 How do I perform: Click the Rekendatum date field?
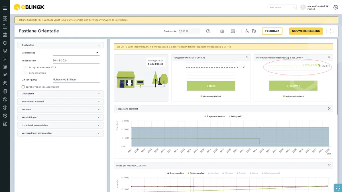pos(76,61)
